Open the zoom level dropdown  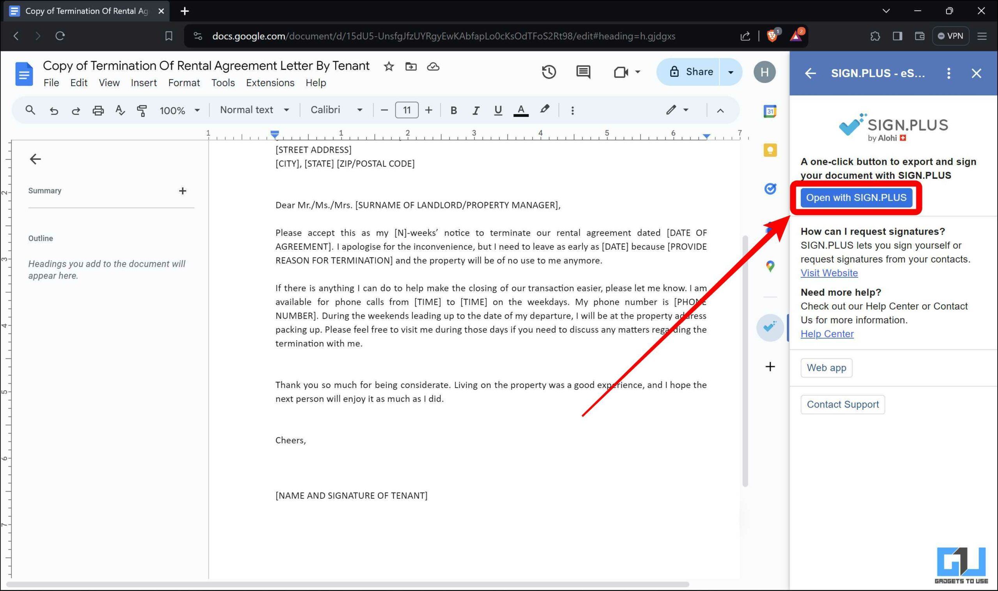[x=180, y=110]
